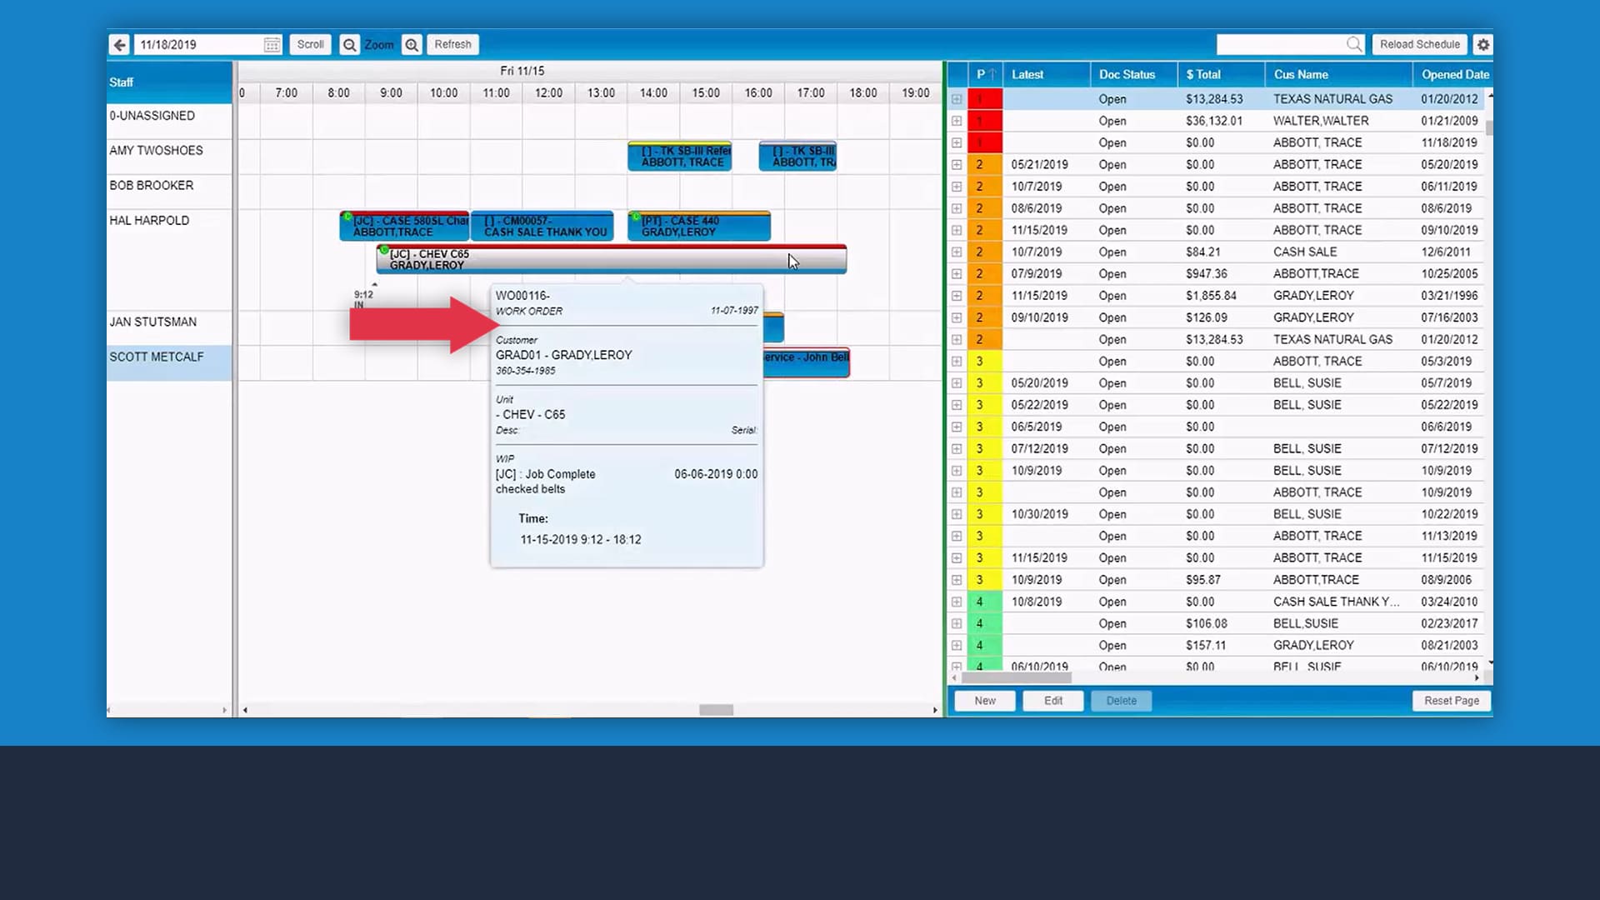The width and height of the screenshot is (1600, 900).
Task: Expand the WALTER, WALTER order row
Action: coord(957,121)
